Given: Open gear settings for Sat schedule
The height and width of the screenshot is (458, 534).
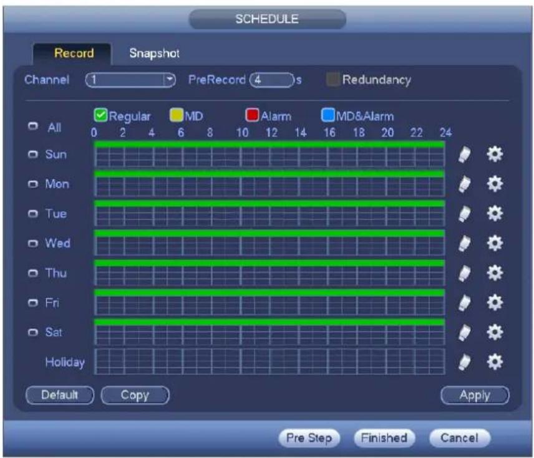Looking at the screenshot, I should click(495, 332).
